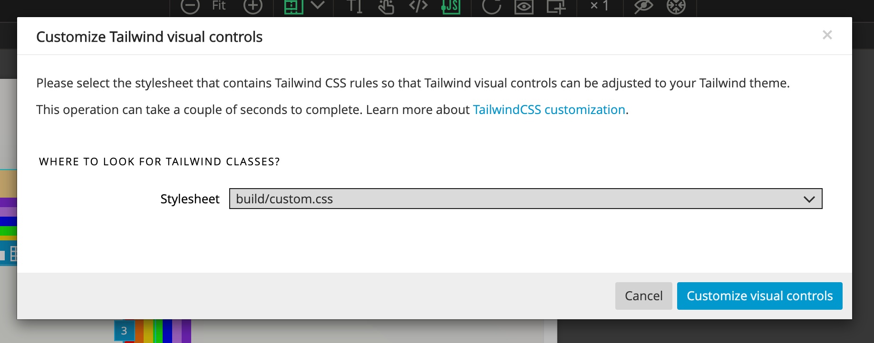
Task: Click the Cancel button
Action: [643, 296]
